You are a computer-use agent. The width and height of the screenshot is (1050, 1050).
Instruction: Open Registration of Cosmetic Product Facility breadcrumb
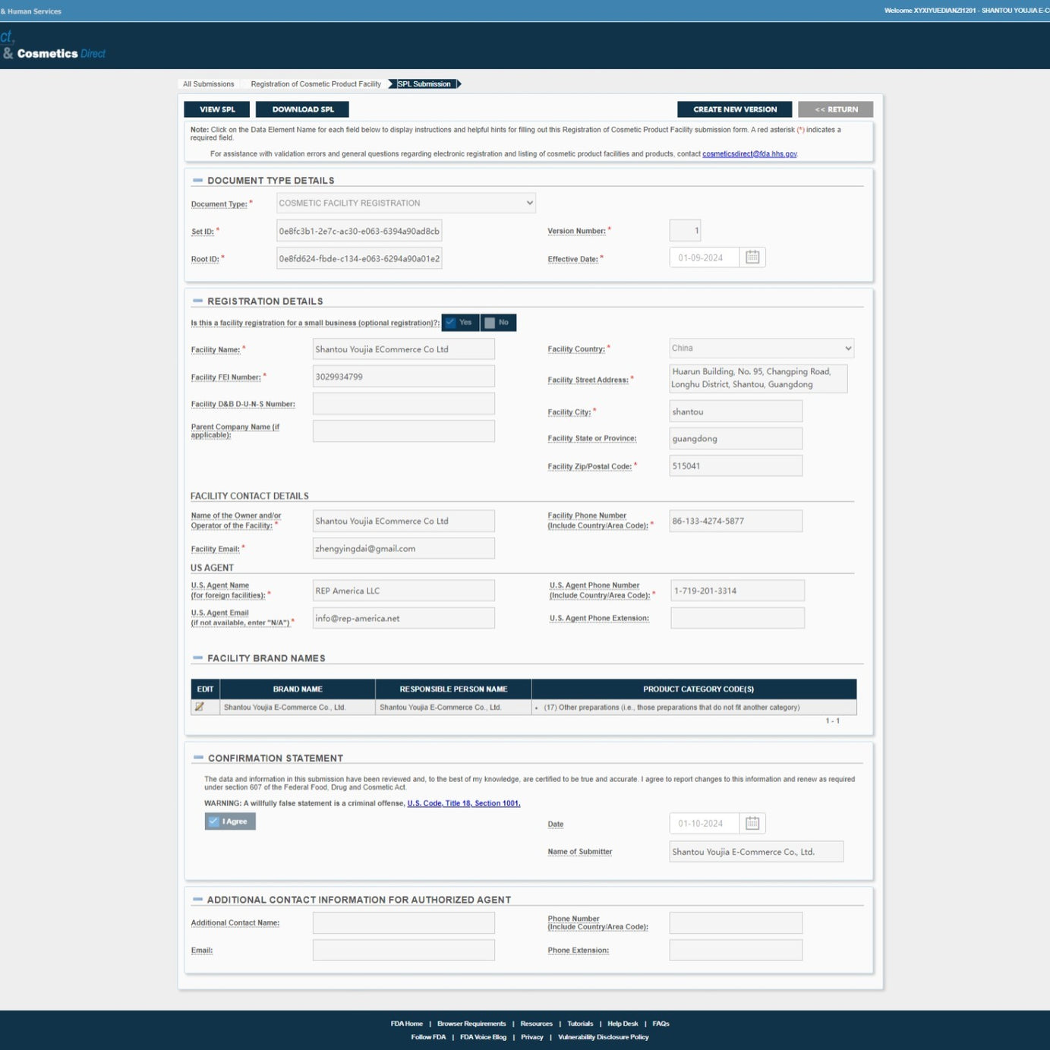(316, 84)
